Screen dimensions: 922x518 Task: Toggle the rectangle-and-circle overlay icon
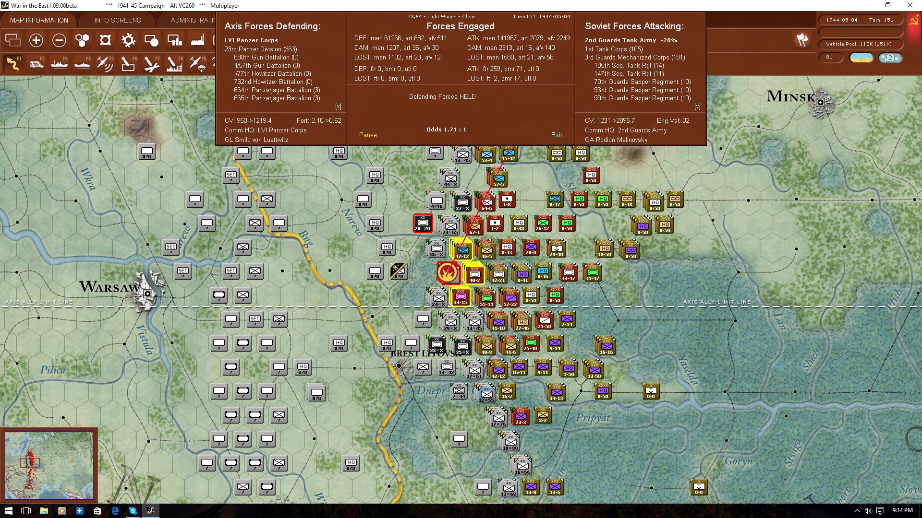151,40
